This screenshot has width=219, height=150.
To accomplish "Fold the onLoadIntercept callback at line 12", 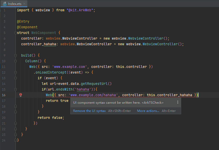I will click(15, 72).
